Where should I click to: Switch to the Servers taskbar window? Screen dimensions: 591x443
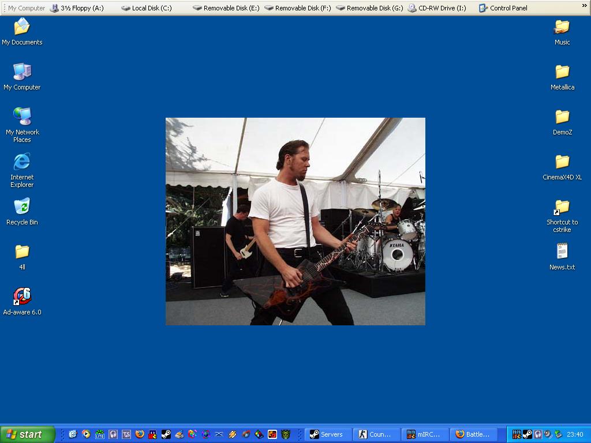(328, 434)
